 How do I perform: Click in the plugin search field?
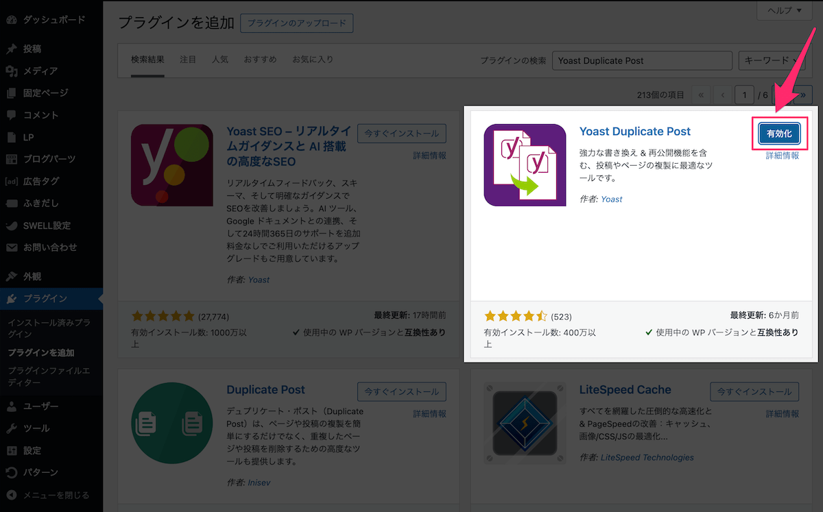tap(642, 60)
